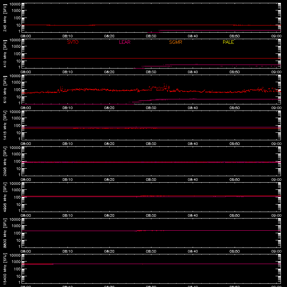Click the pink LEAR station legend label
Viewport: 287px width, 287px height.
click(x=124, y=42)
